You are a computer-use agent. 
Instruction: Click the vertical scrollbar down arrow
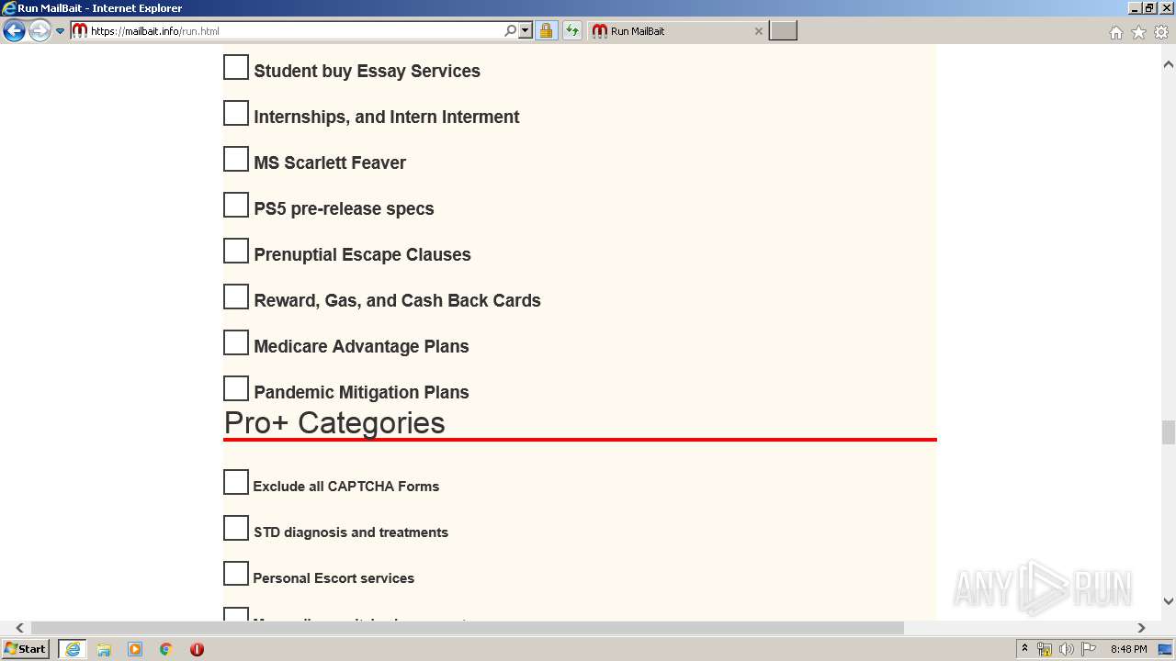pos(1169,601)
